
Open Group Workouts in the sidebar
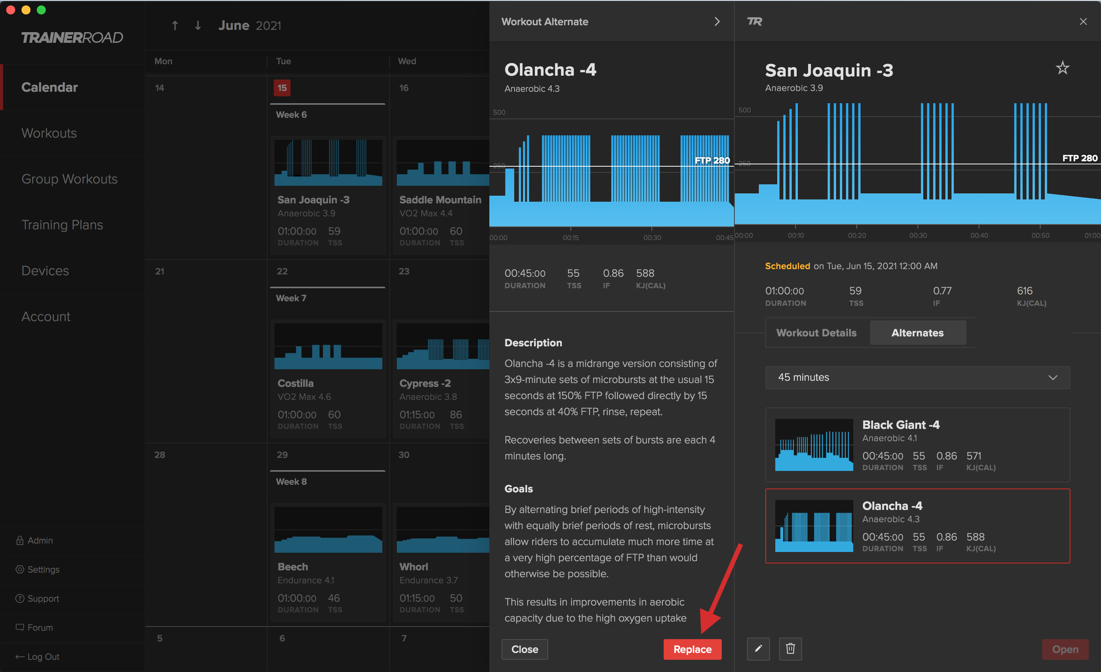(69, 179)
